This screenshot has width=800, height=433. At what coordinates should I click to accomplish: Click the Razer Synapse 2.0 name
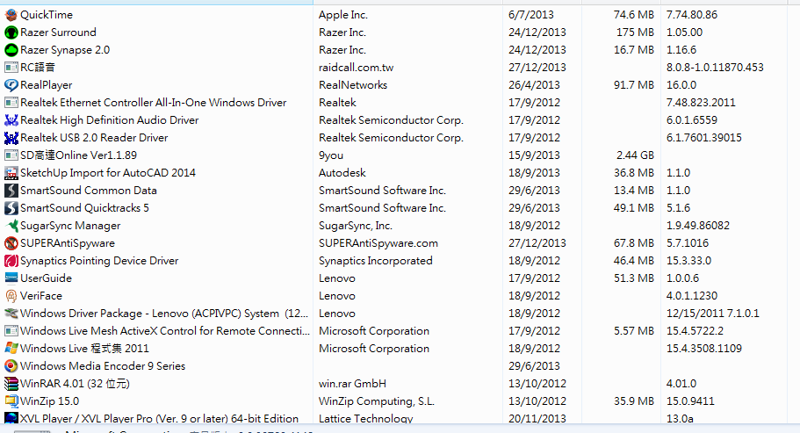pos(65,50)
